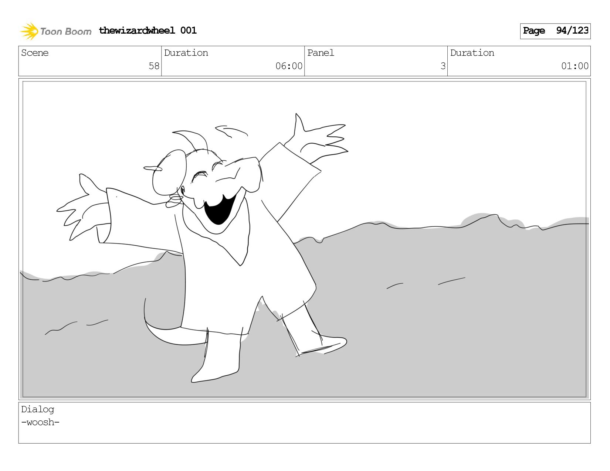Click the '-woosh-' dialog text

point(40,422)
